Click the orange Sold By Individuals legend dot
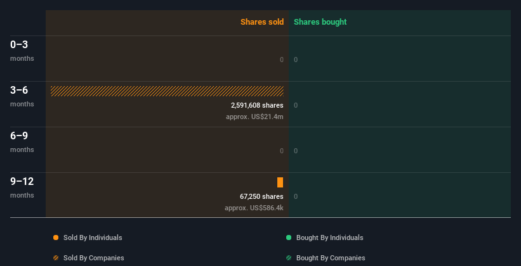The height and width of the screenshot is (266, 521). 56,237
